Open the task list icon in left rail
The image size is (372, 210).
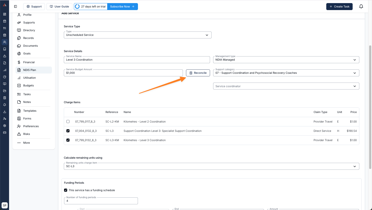click(x=4, y=28)
